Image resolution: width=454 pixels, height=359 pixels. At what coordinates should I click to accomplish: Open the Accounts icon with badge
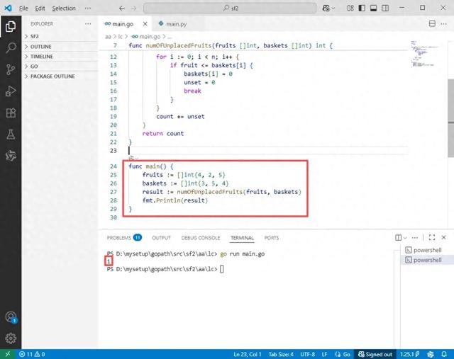[x=11, y=317]
